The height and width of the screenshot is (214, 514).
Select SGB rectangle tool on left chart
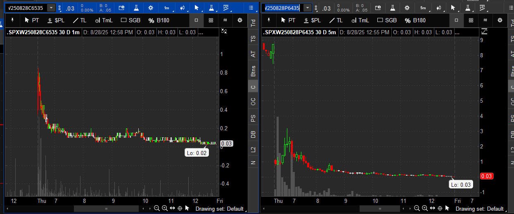(130, 20)
